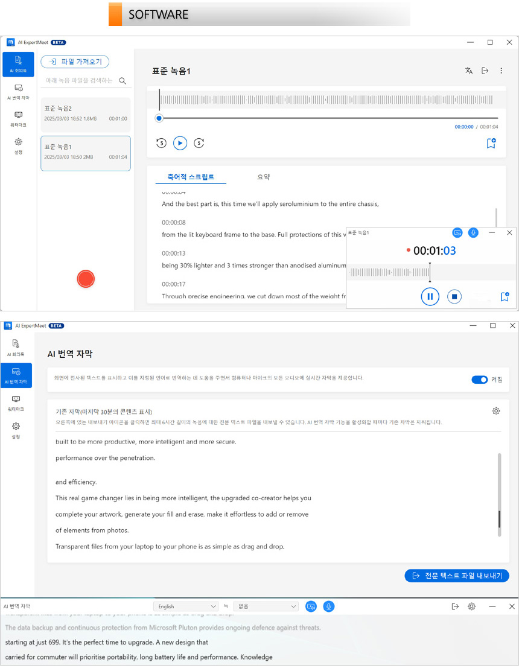Toggle computer audio in the mini recorder
This screenshot has height=668, width=519.
pyautogui.click(x=457, y=232)
